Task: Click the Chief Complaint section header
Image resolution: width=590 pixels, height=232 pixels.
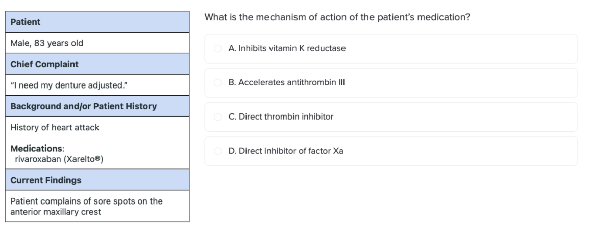Action: coord(97,64)
